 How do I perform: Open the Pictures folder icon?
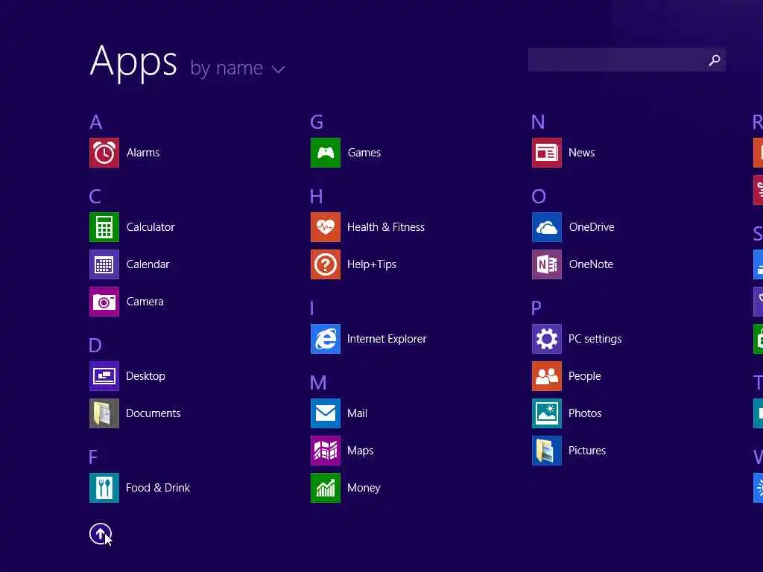pos(547,451)
